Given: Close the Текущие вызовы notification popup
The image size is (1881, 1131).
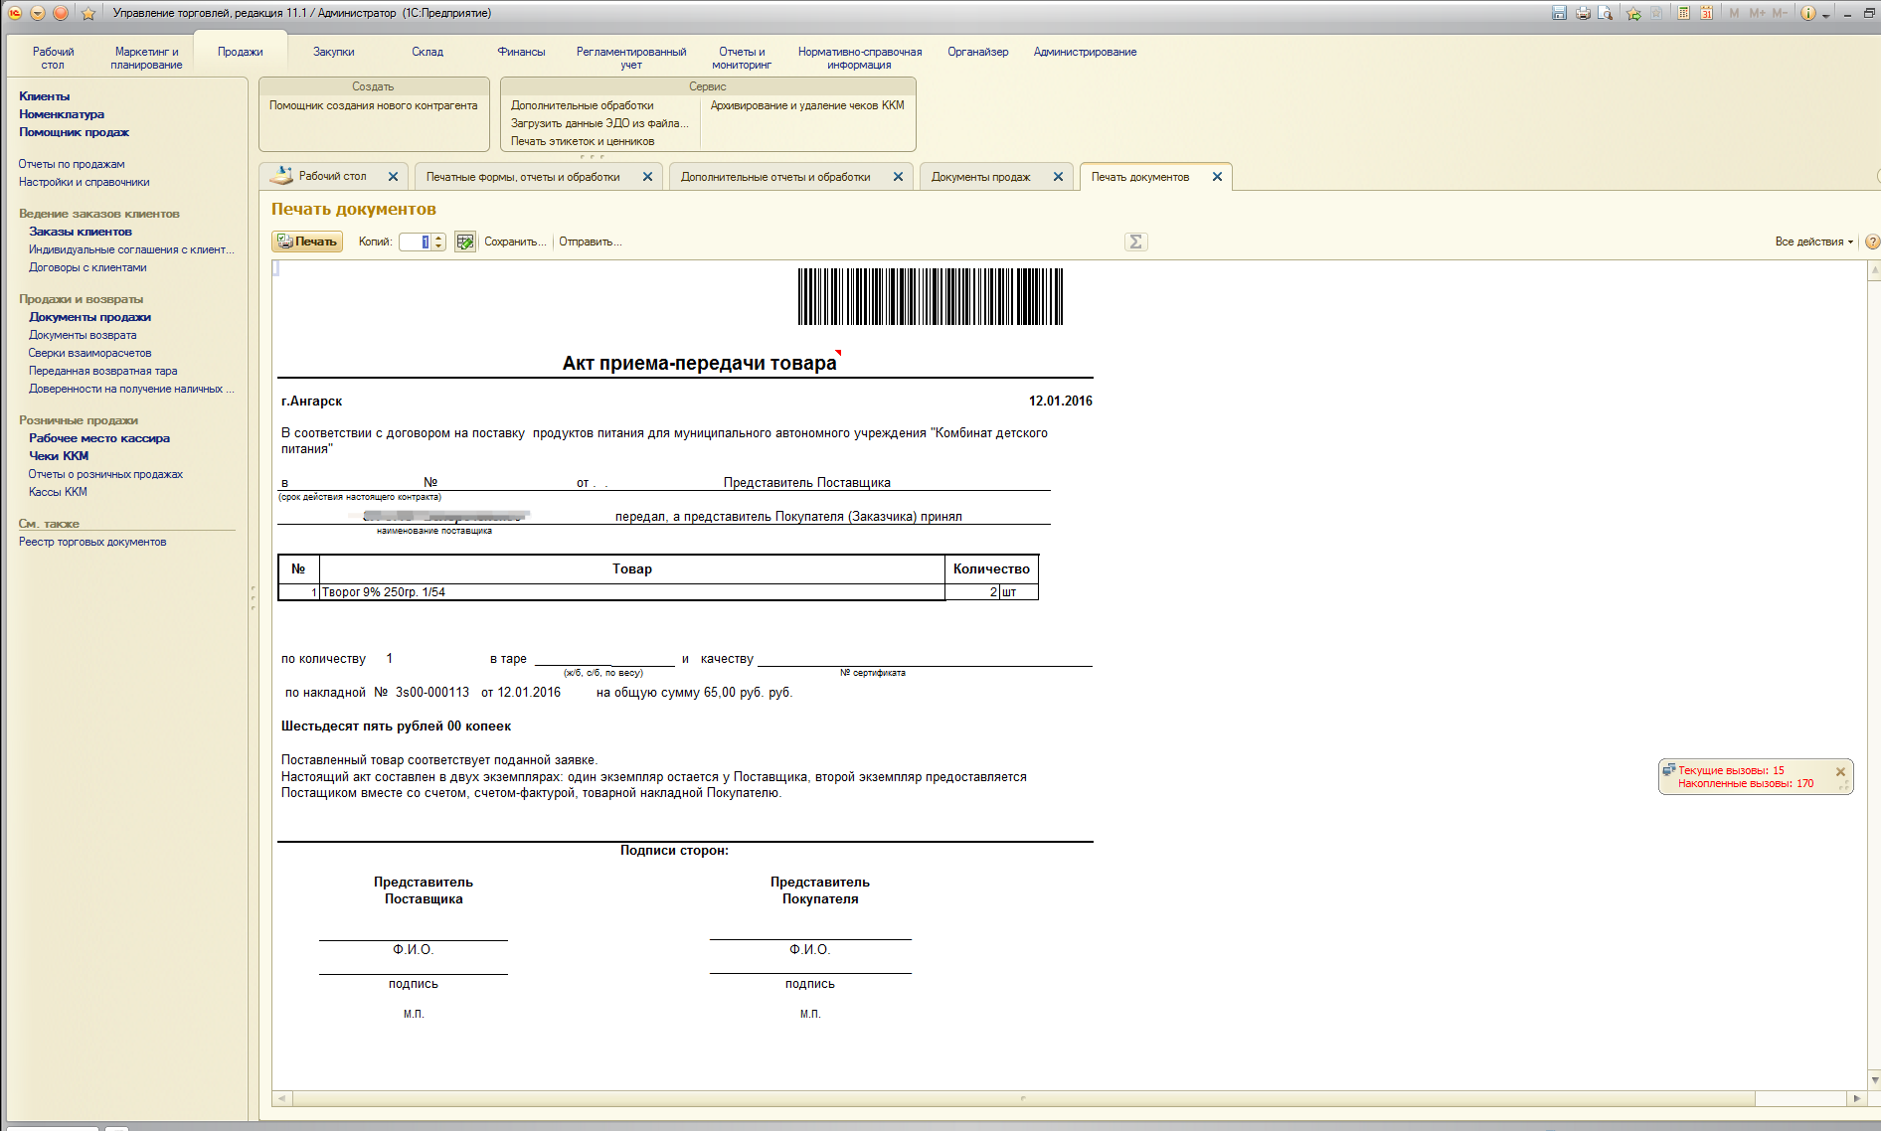Looking at the screenshot, I should pyautogui.click(x=1840, y=771).
